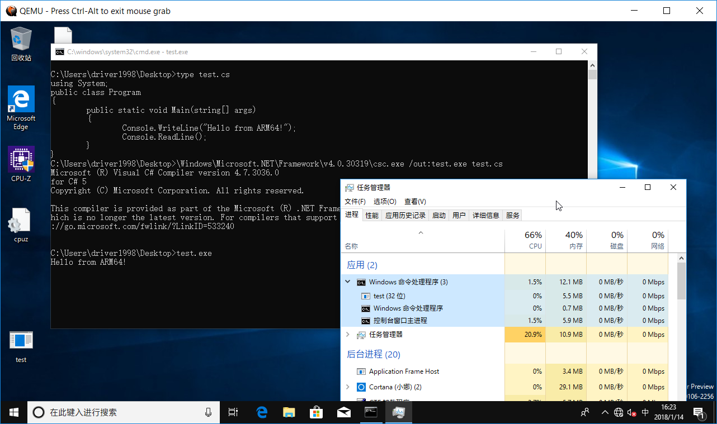
Task: Launch test.exe from its desktop icon
Action: [x=21, y=341]
